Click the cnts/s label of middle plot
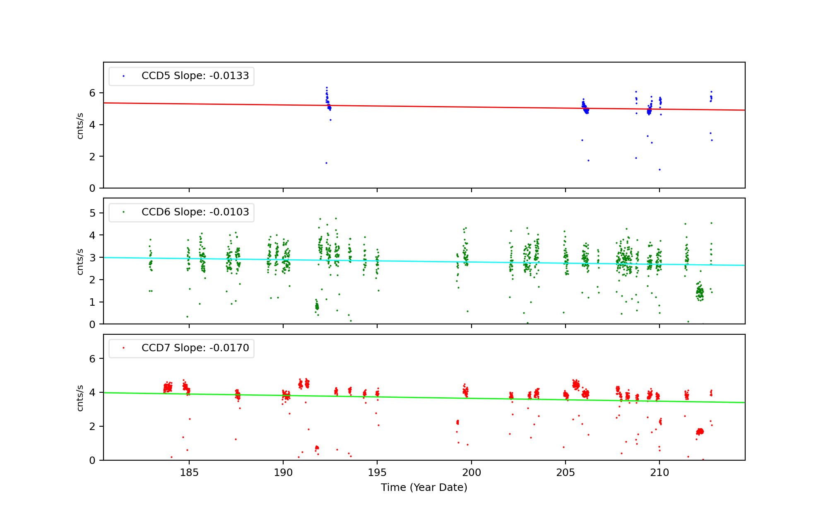The width and height of the screenshot is (828, 517). [x=80, y=261]
